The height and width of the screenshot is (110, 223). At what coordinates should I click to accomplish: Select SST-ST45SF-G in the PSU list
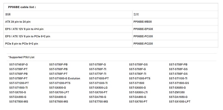(x=18, y=65)
